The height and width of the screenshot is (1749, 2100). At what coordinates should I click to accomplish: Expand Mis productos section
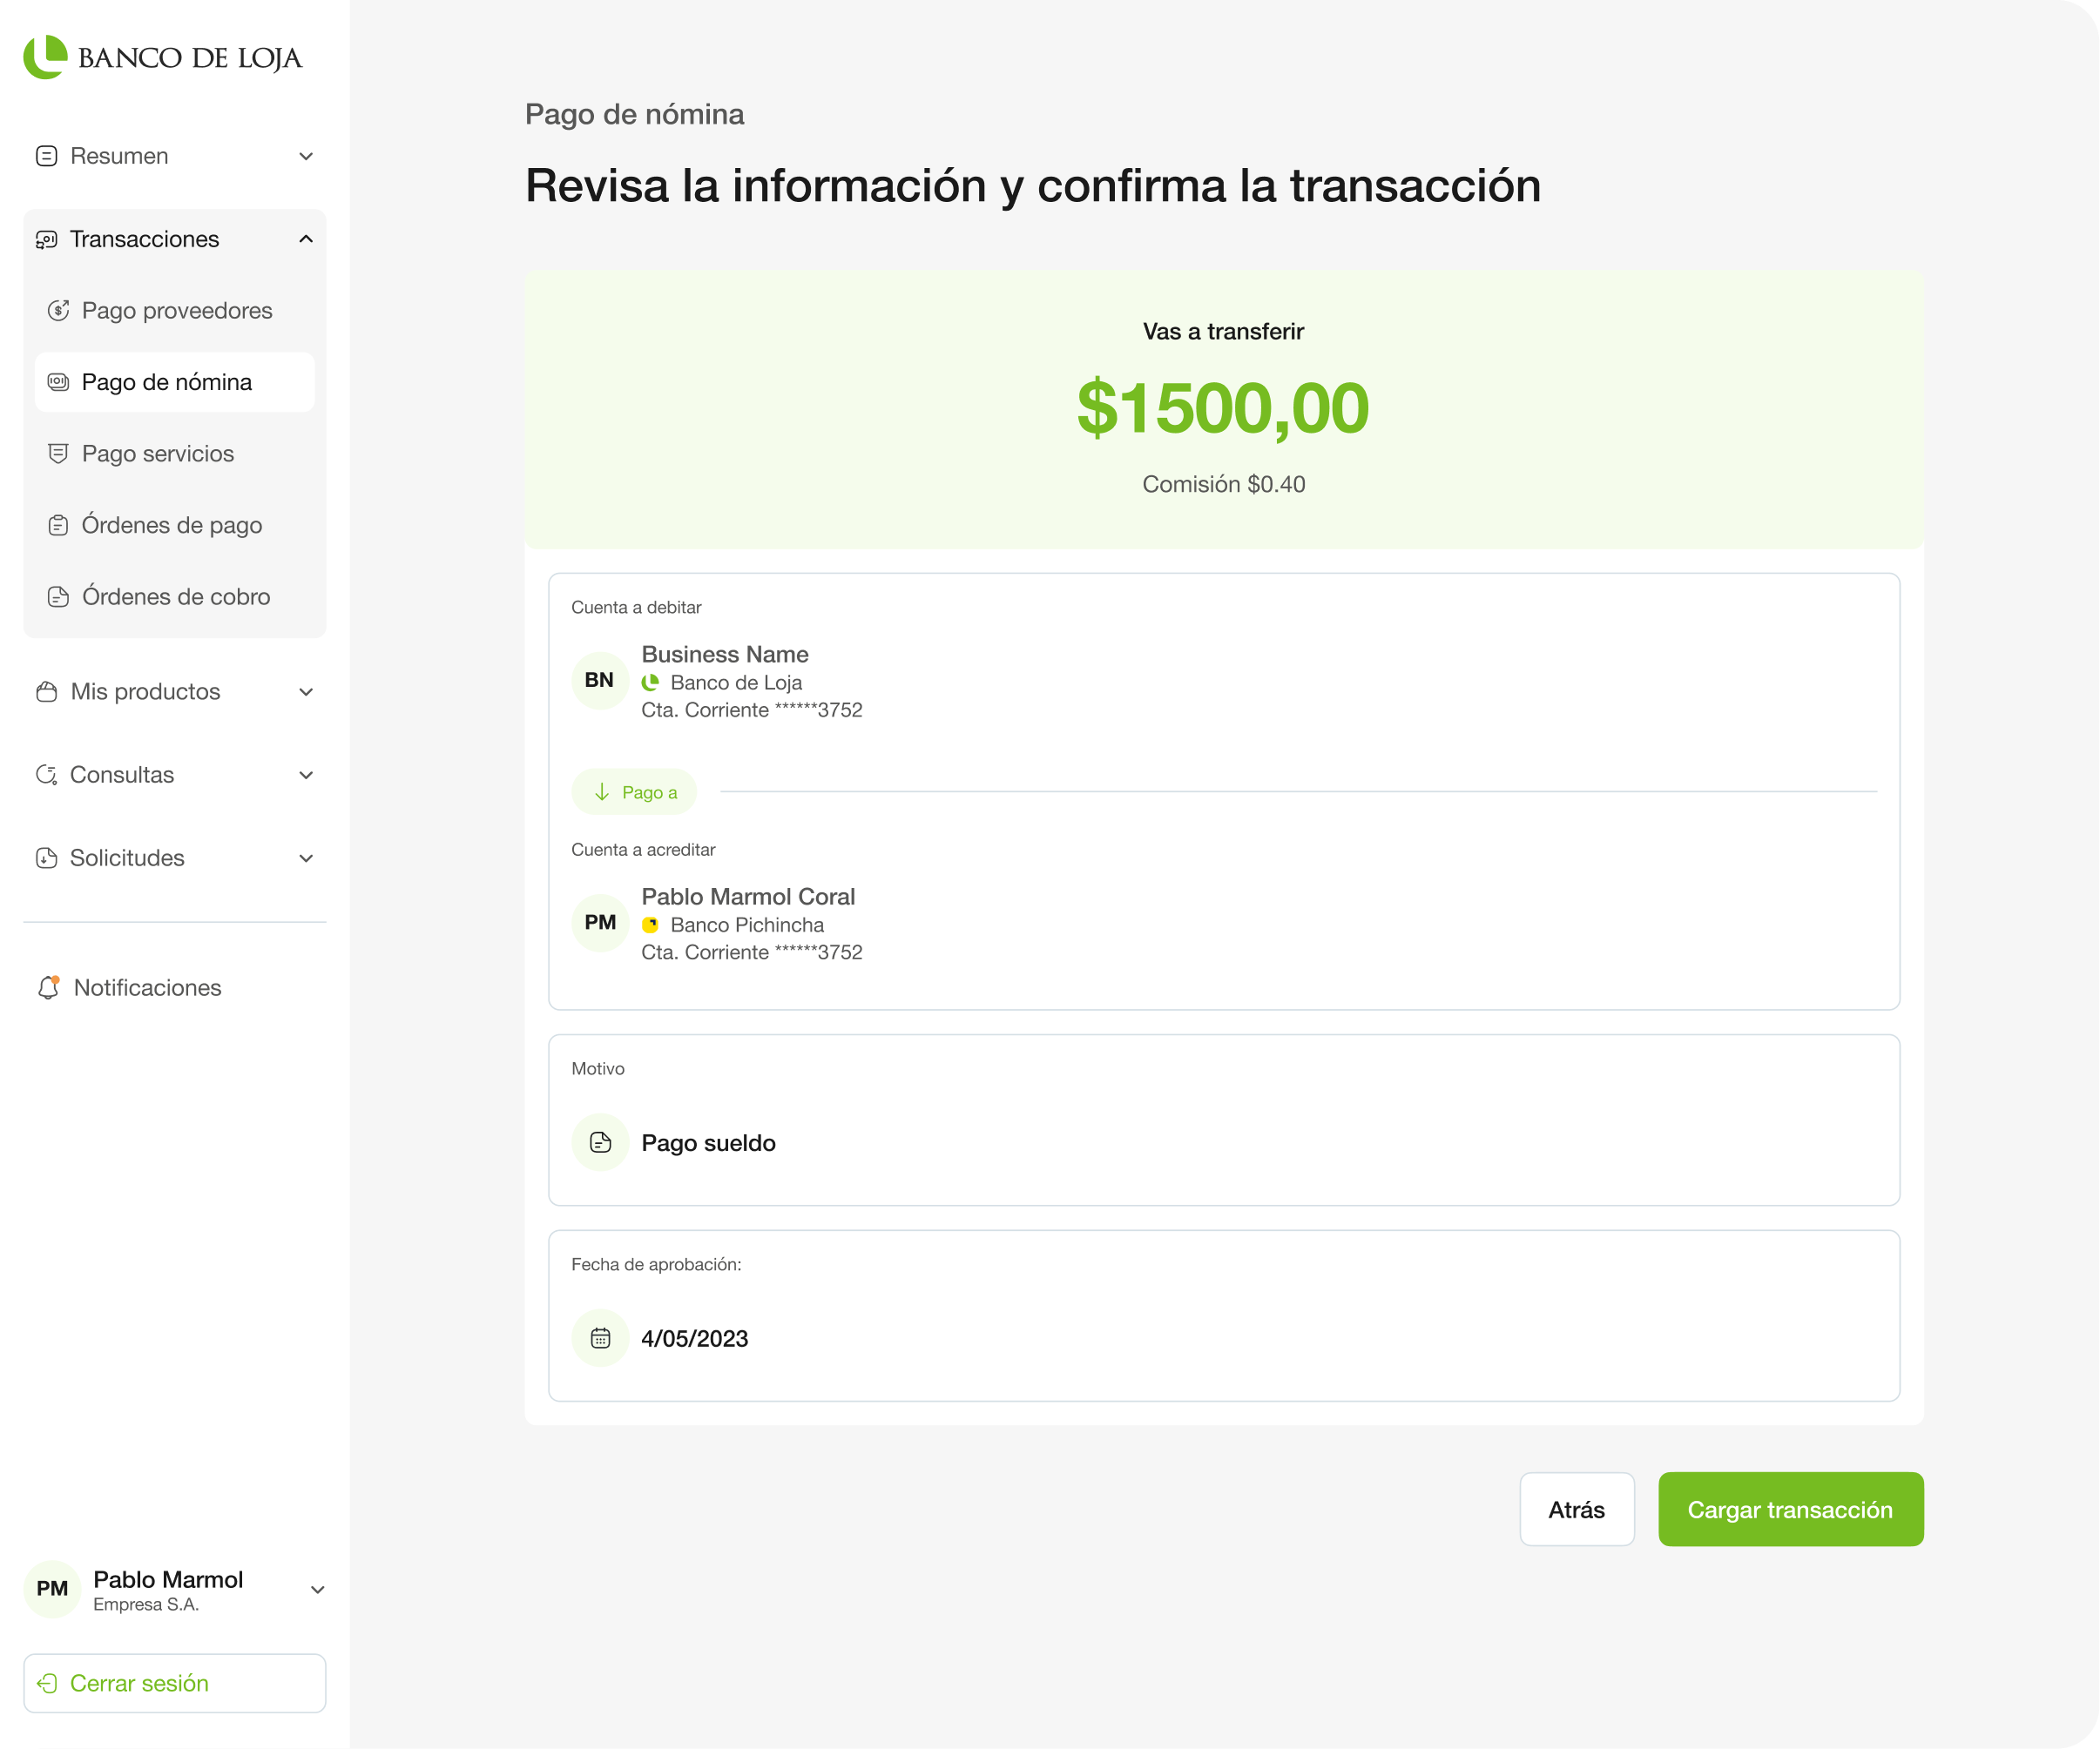point(306,691)
